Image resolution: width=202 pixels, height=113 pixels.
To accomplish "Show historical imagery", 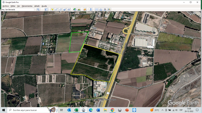I will point(75,9).
